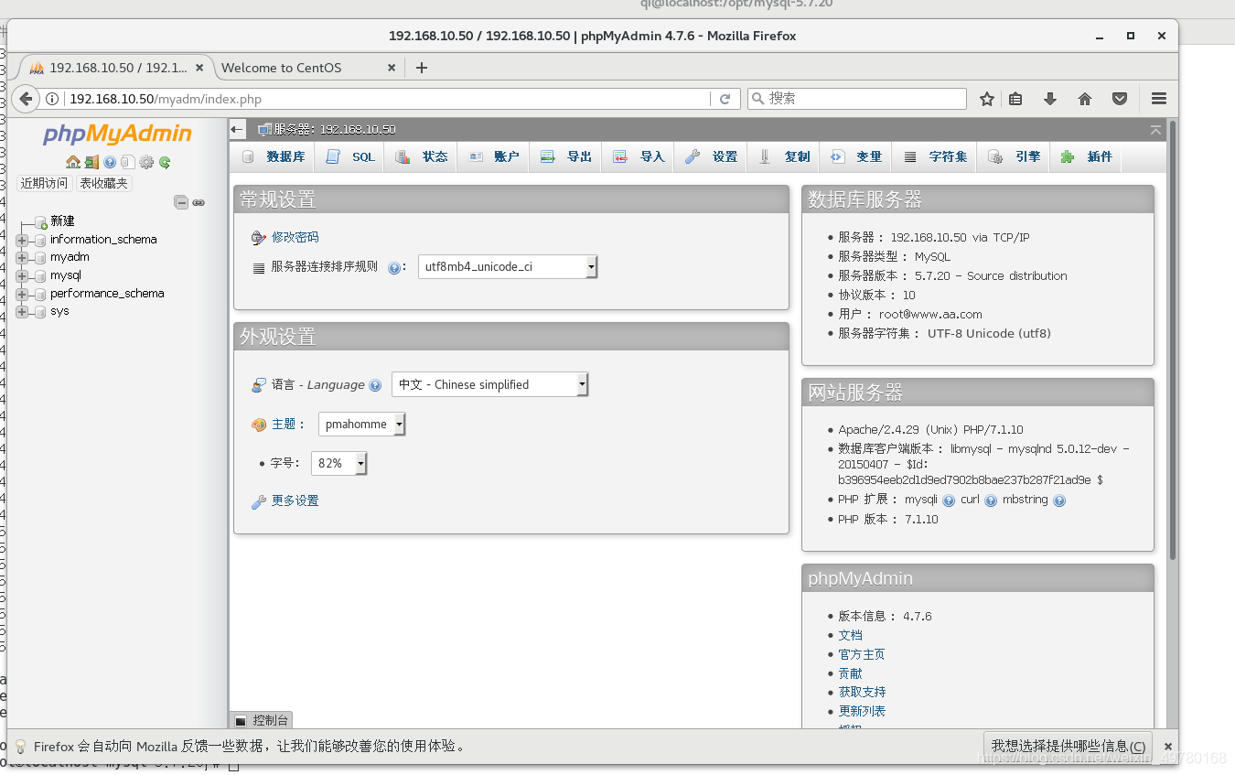
Task: Expand sys database node
Action: (22, 312)
